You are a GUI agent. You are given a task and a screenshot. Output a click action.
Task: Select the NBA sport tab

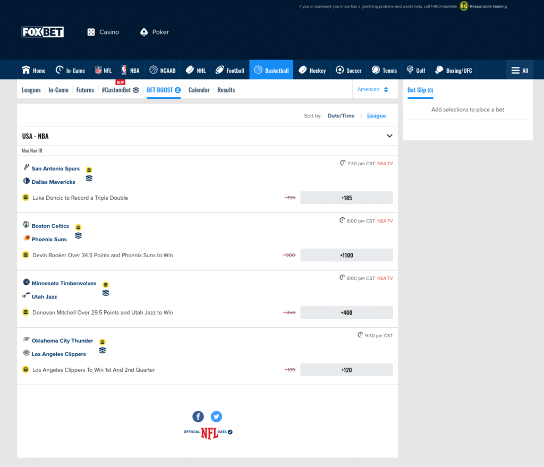point(130,70)
